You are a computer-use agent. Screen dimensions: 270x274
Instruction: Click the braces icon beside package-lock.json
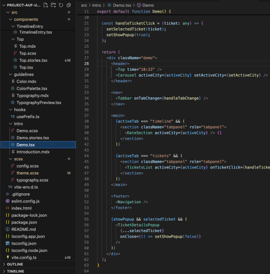coord(8,215)
